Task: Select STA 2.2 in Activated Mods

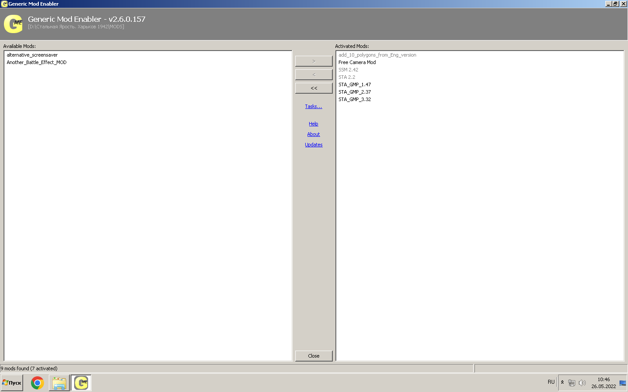Action: 347,77
